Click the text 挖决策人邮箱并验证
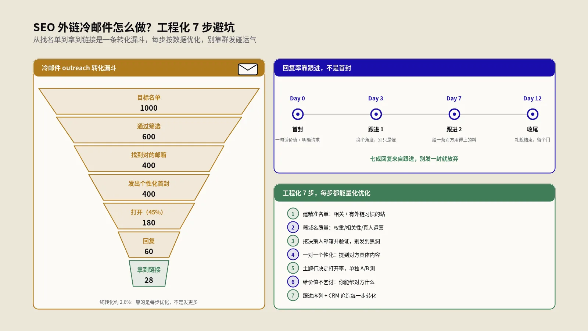This screenshot has width=588, height=331. tap(326, 241)
